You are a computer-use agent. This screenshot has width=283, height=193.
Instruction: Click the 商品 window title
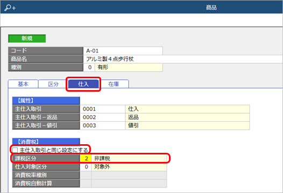211,8
